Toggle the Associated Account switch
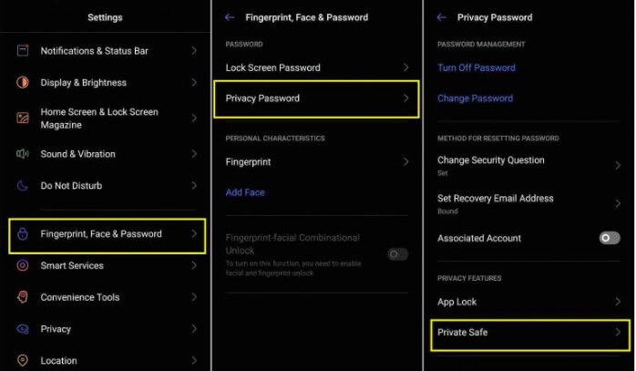This screenshot has height=371, width=636. pyautogui.click(x=610, y=238)
